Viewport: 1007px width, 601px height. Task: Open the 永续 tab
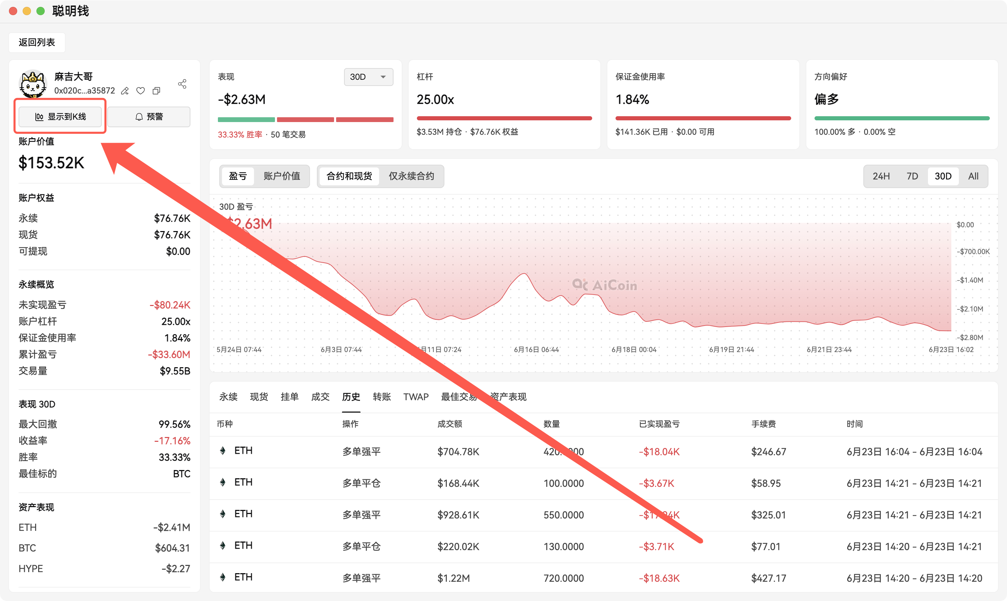pyautogui.click(x=228, y=397)
